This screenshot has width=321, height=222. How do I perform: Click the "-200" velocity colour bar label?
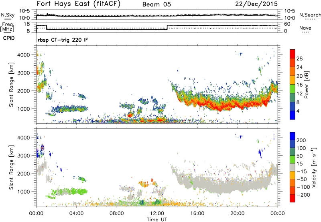click(x=303, y=195)
